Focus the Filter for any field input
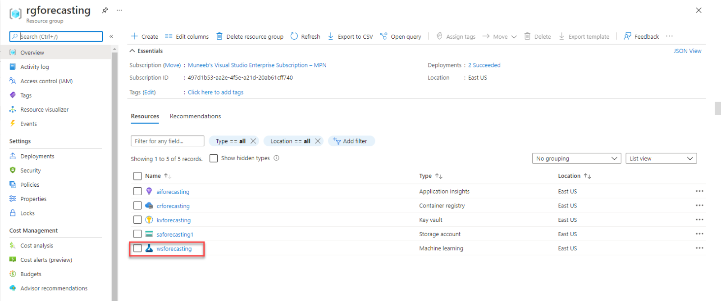Image resolution: width=721 pixels, height=301 pixels. [x=167, y=141]
